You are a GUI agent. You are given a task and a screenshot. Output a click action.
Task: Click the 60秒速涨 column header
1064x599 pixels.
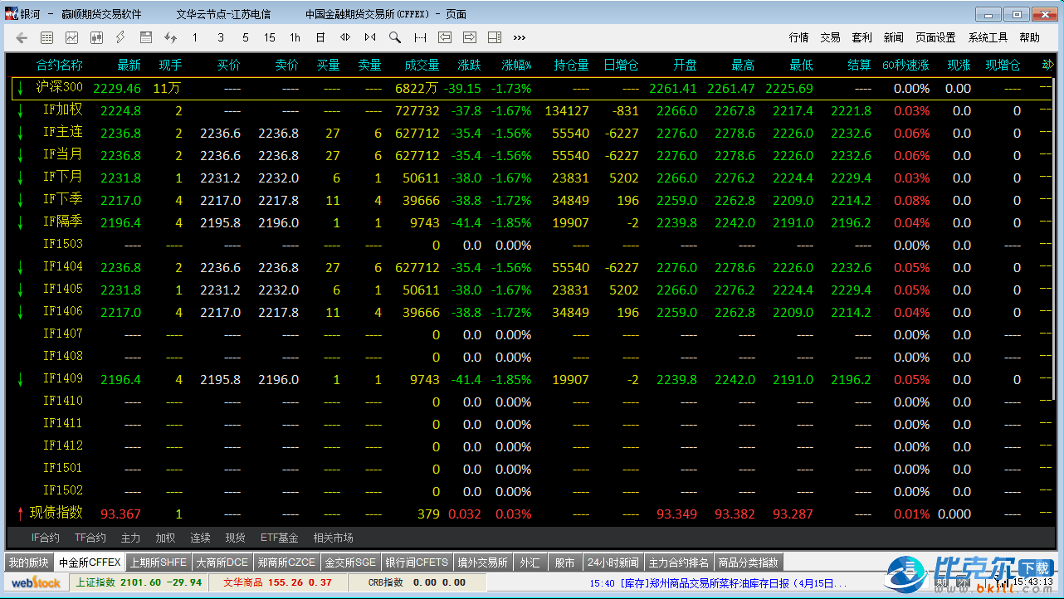(905, 65)
